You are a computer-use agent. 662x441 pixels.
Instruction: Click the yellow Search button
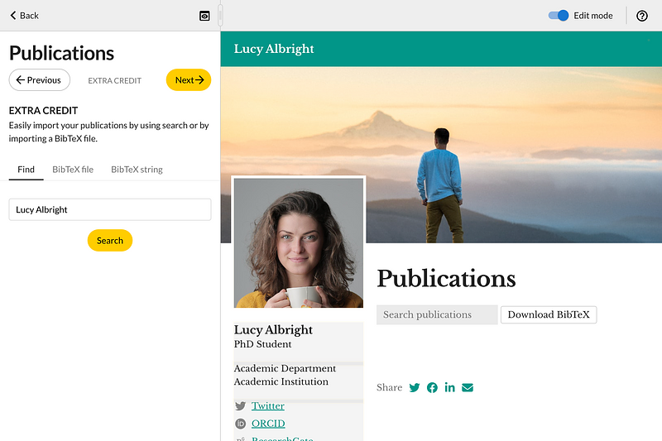[x=110, y=241]
